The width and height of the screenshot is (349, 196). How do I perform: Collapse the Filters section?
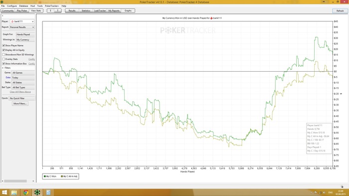3,68
